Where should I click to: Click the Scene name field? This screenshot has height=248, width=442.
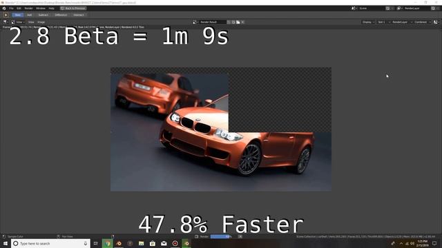[x=371, y=8]
